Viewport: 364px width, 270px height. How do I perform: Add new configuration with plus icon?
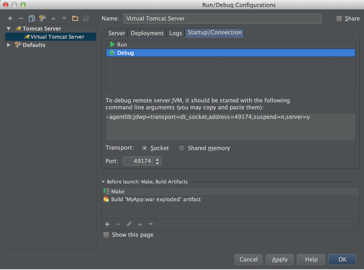click(x=10, y=18)
